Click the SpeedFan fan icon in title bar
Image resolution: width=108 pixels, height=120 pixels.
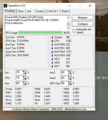[x=5, y=6]
